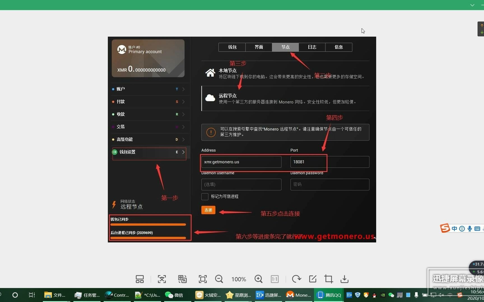Open the Monero taskbar button

pyautogui.click(x=299, y=295)
